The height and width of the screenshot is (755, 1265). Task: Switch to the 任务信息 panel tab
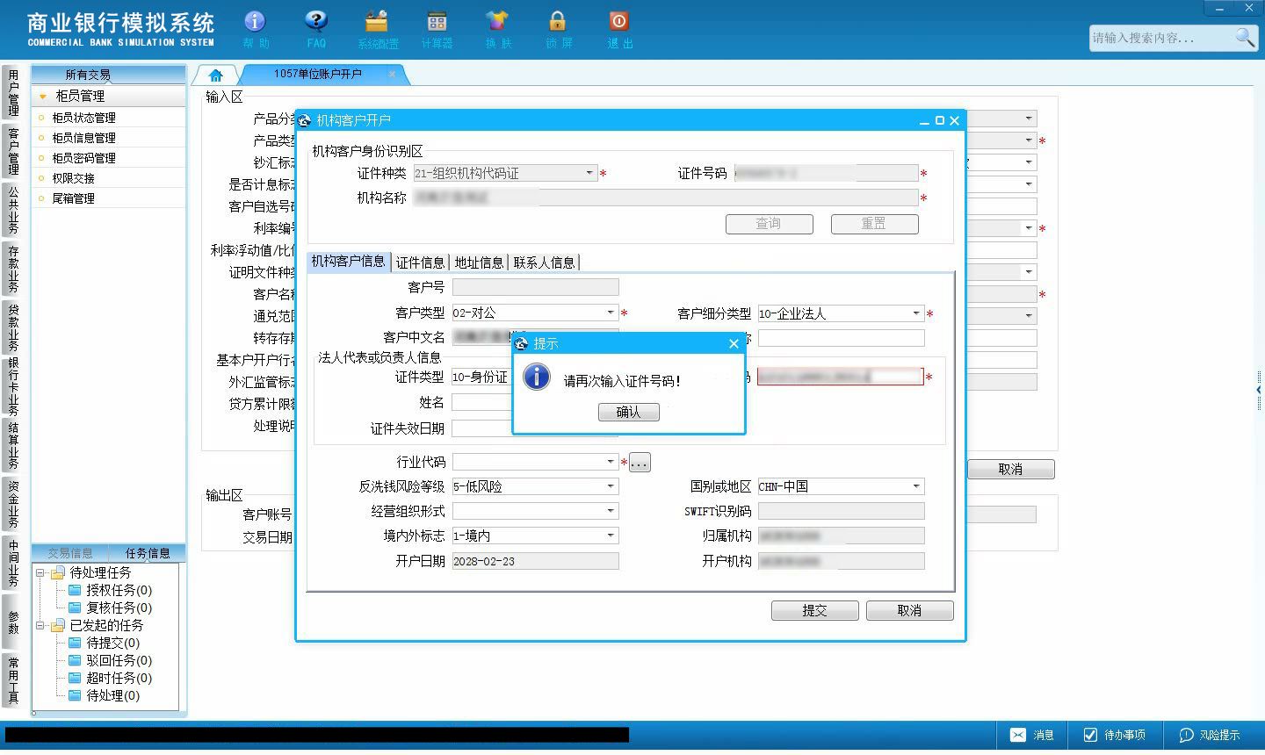point(148,553)
